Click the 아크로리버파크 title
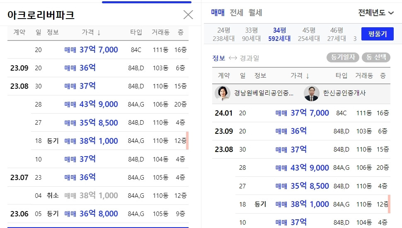The width and height of the screenshot is (402, 228). pos(41,15)
